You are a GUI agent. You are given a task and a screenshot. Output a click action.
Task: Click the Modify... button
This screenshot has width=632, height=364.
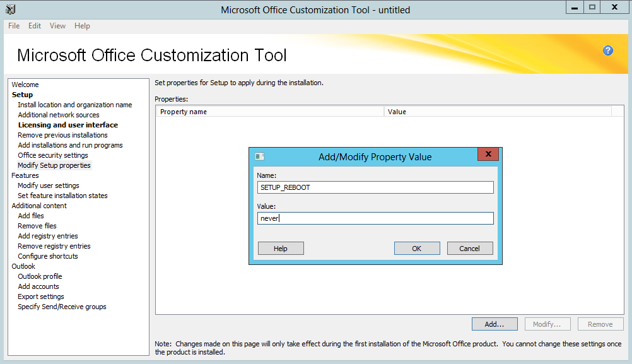tap(547, 324)
